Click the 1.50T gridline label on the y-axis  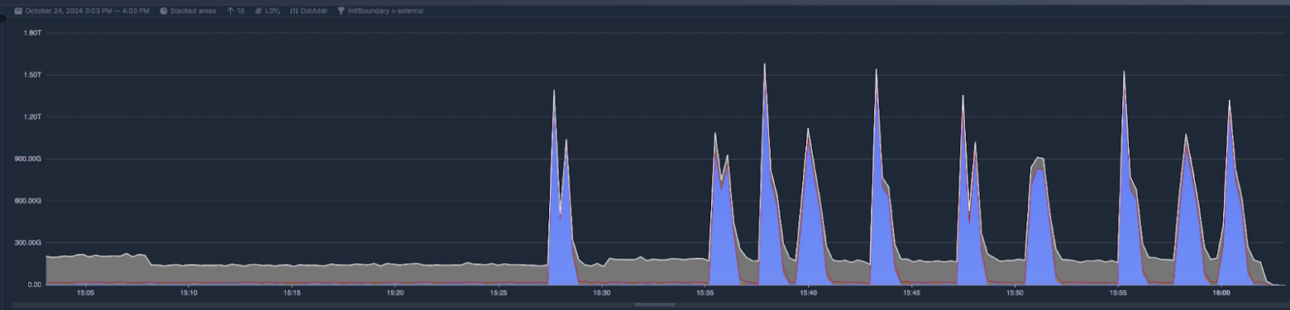(x=33, y=75)
